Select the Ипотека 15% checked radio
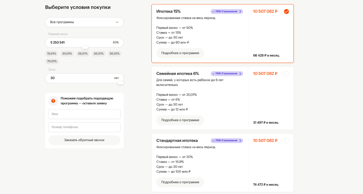Screen dimensions: 363x194 [286, 11]
